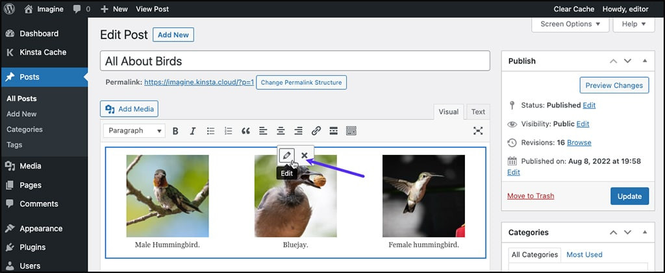
Task: Insert a numbered list
Action: click(228, 131)
